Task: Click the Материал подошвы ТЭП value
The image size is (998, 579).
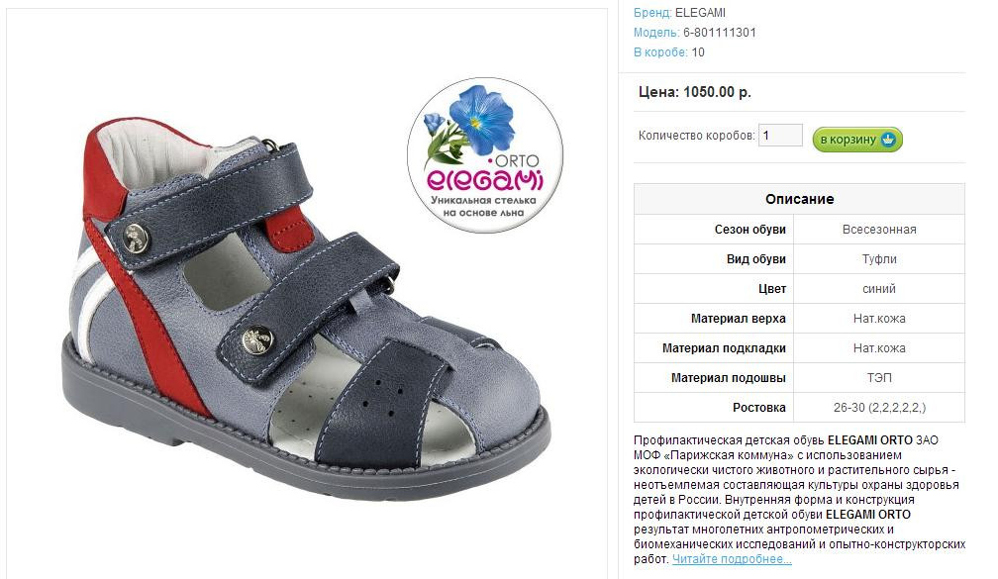Action: 879,378
